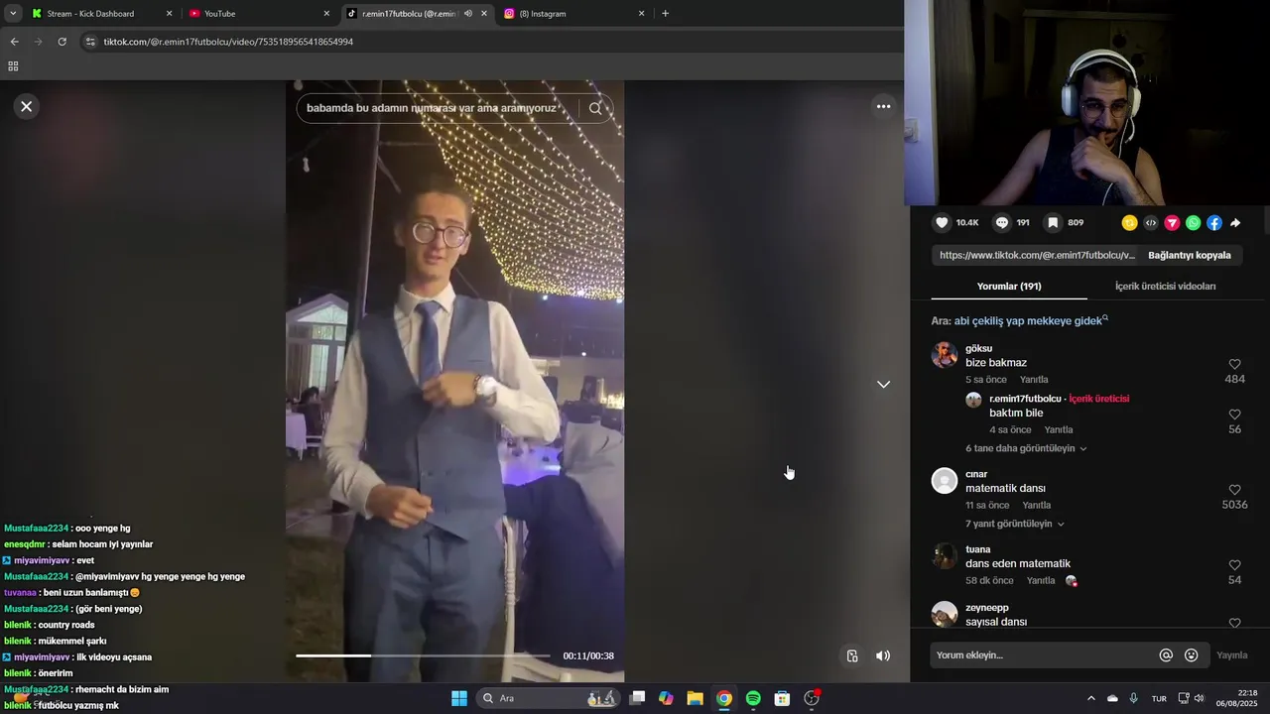Send to friends via the pink icon
The width and height of the screenshot is (1270, 714).
(1172, 223)
